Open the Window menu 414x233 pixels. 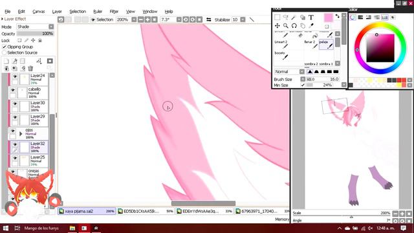coord(150,12)
